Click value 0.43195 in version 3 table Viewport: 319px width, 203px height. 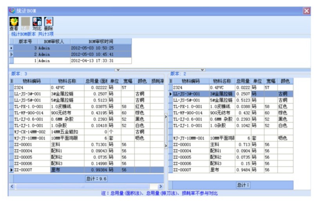point(96,113)
